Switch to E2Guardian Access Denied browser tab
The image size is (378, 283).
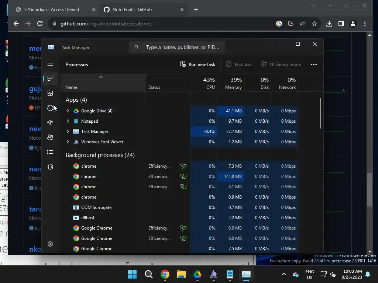point(52,9)
